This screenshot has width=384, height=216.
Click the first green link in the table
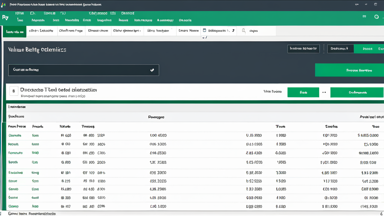[x=15, y=135]
